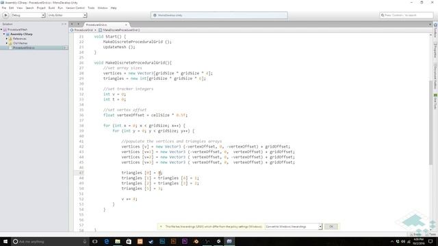This screenshot has width=438, height=246.
Task: Open the Unity Editor target dropdown
Action: tap(67, 15)
